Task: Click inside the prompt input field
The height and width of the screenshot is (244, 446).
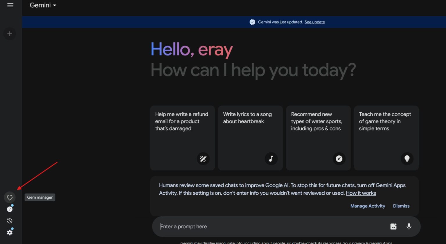Action: pos(261,226)
